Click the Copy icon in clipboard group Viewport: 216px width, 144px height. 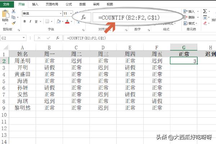click(14, 17)
